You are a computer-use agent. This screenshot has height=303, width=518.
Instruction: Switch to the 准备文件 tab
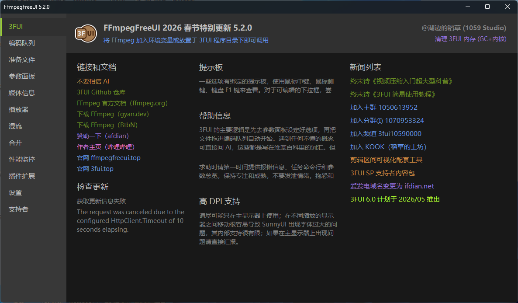(x=33, y=59)
